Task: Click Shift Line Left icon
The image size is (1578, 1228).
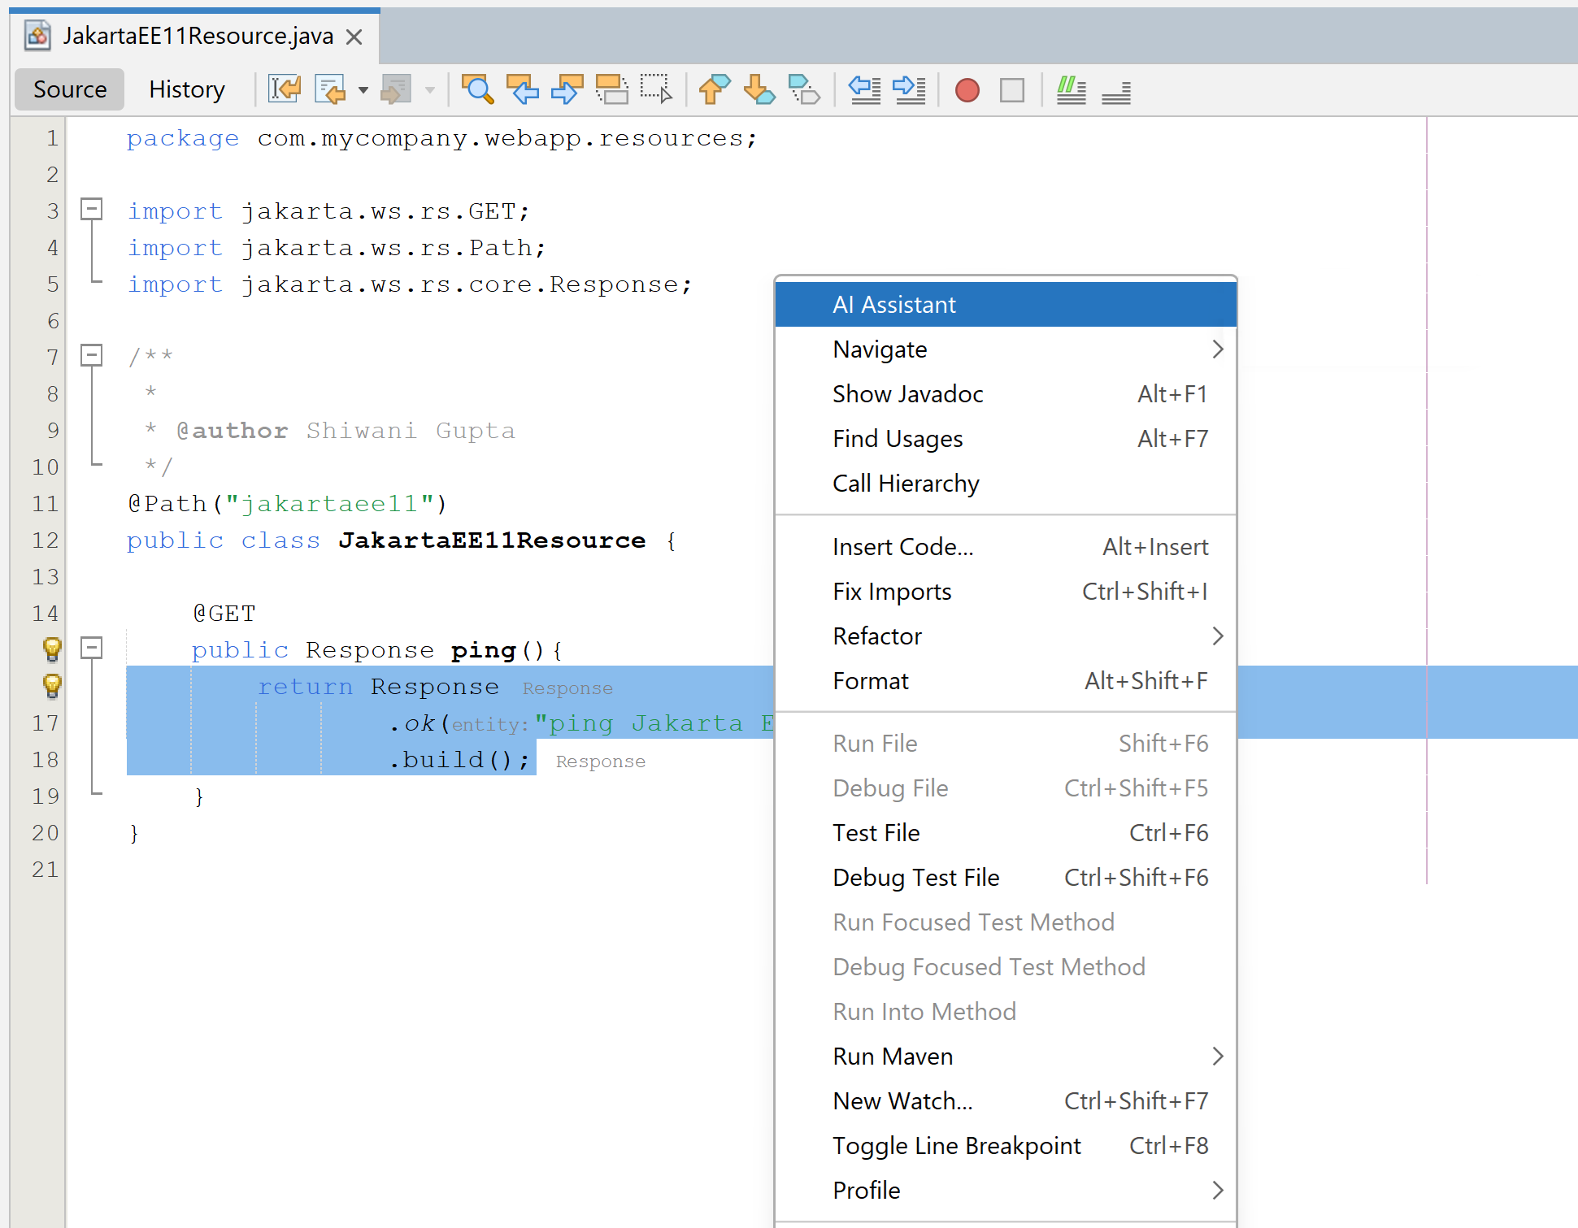Action: (864, 89)
